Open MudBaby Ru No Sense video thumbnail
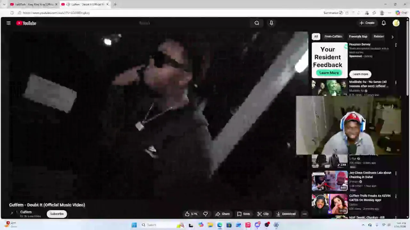Screen dimensions: 410x230 (x=330, y=88)
